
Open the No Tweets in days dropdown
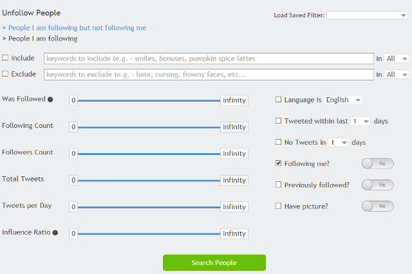coord(338,143)
